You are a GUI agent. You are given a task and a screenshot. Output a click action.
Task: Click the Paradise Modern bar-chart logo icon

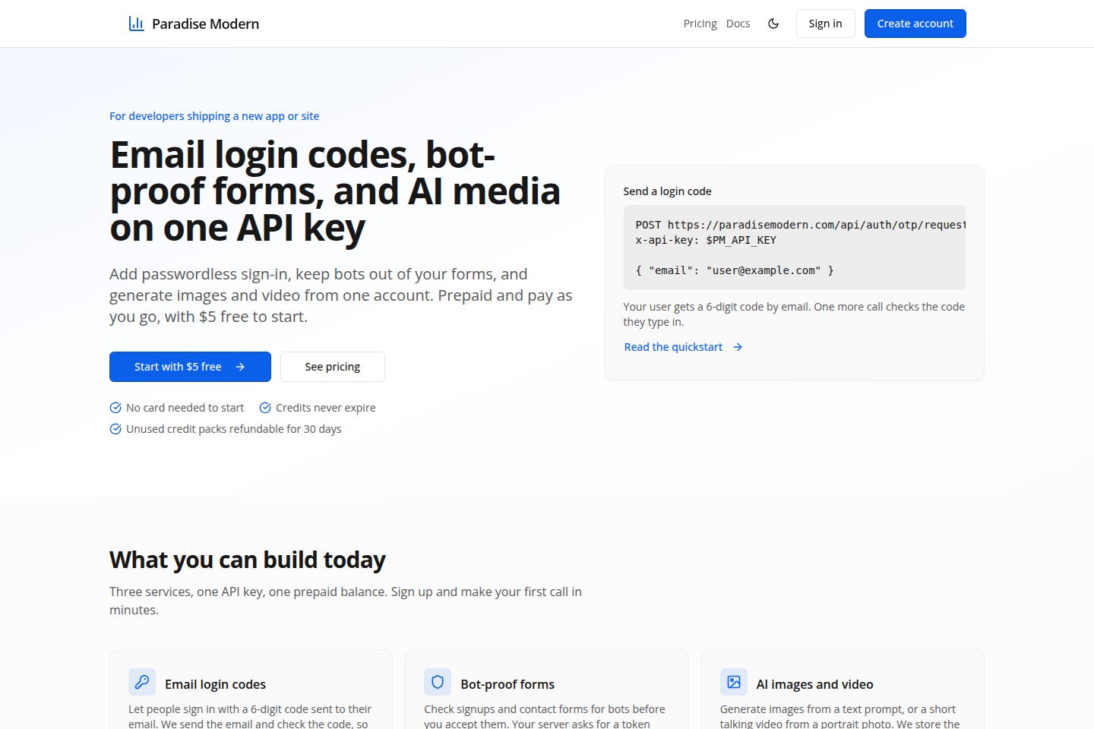137,24
